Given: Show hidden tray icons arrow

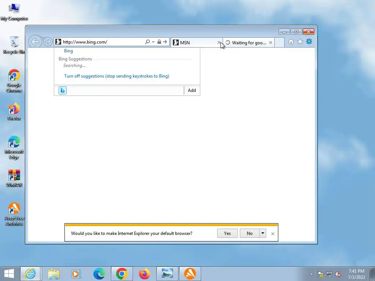Looking at the screenshot, I should [x=311, y=274].
